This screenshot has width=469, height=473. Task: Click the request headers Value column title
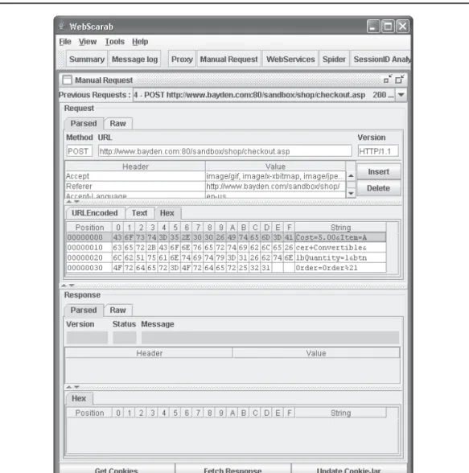click(275, 167)
